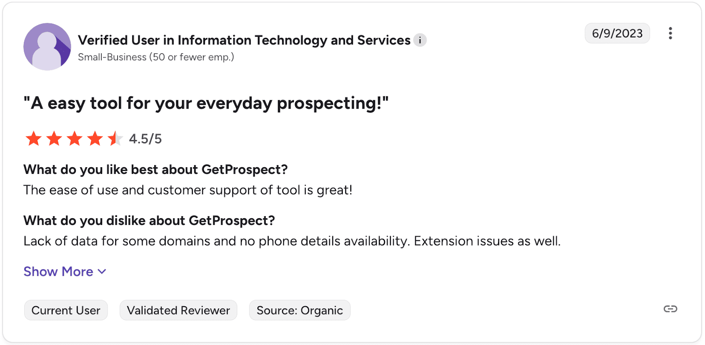Click the 'What do you dislike' heading
This screenshot has width=705, height=345.
(149, 220)
